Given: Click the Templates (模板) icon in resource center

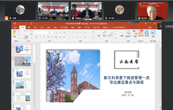Looking at the screenshot, I should click(x=135, y=32).
